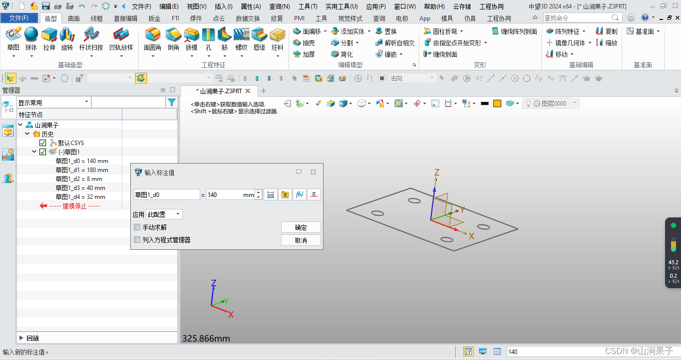Click the orange color swatch

[497, 103]
